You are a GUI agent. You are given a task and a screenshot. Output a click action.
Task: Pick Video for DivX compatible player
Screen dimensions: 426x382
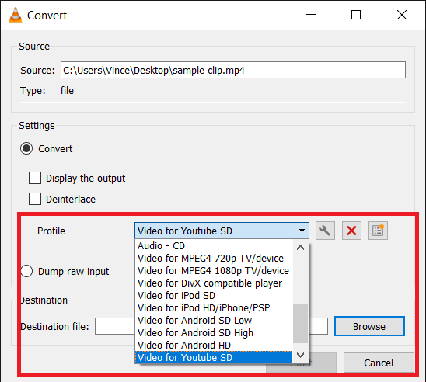(214, 283)
